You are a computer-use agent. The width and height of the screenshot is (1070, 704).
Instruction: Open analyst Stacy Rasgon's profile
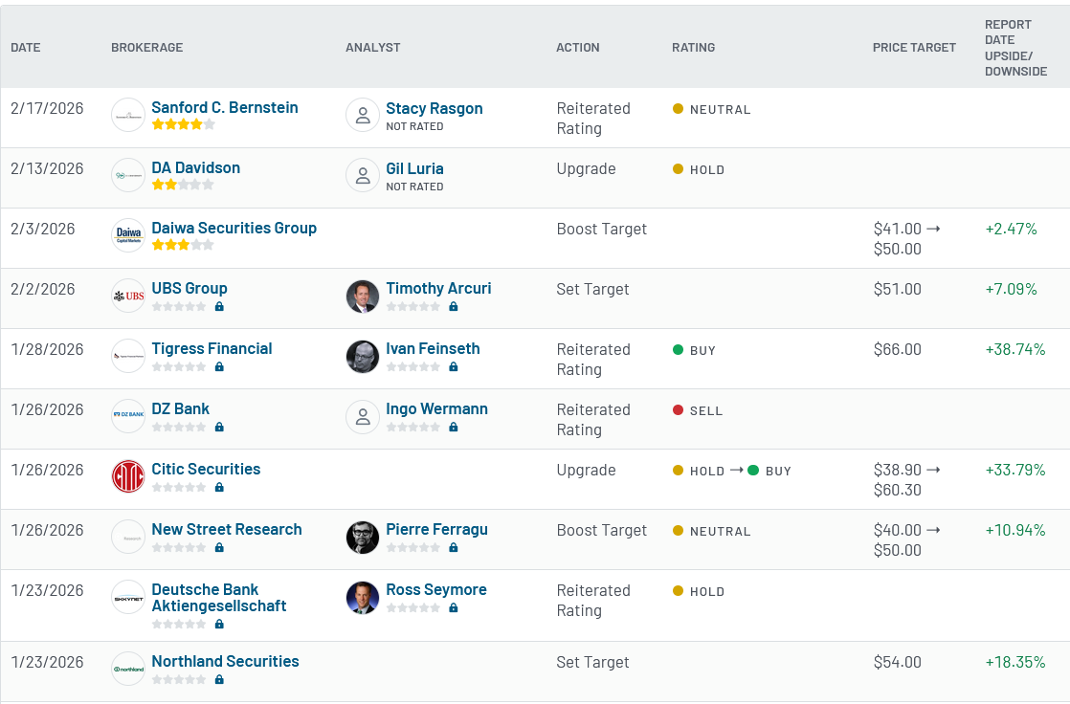click(x=434, y=108)
